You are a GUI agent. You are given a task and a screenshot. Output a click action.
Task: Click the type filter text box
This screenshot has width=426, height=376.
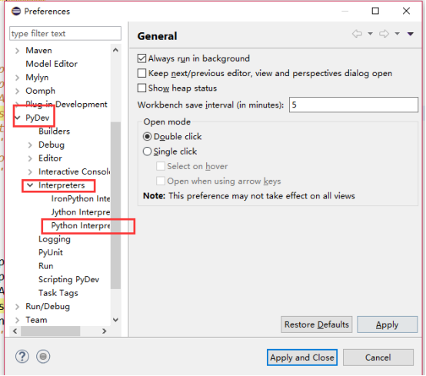pyautogui.click(x=65, y=33)
